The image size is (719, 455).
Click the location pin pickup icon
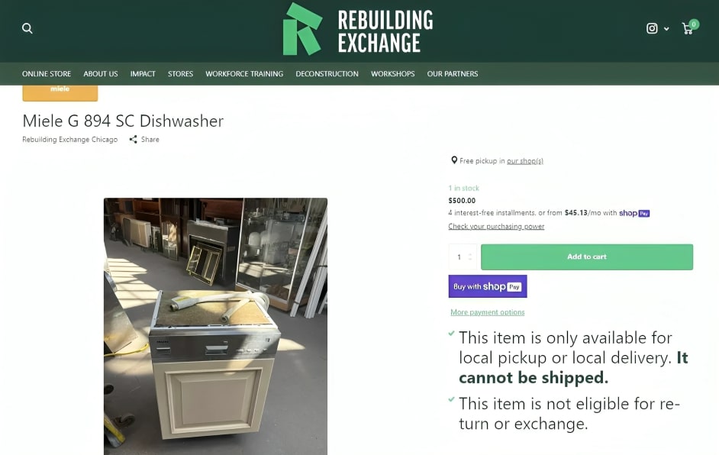click(x=454, y=160)
